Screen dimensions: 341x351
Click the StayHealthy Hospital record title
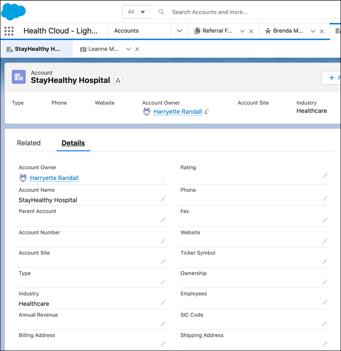(70, 80)
